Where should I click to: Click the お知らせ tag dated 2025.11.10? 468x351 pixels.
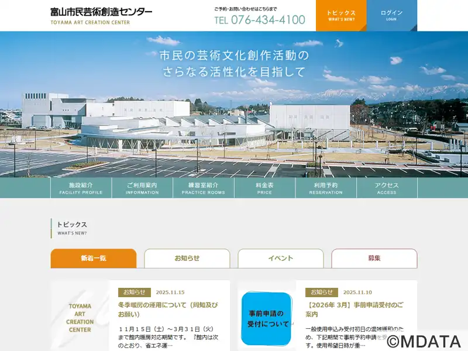(321, 292)
